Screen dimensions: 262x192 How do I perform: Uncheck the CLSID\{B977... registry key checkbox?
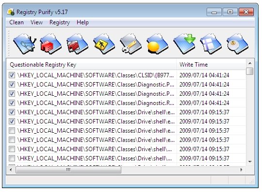pos(12,75)
